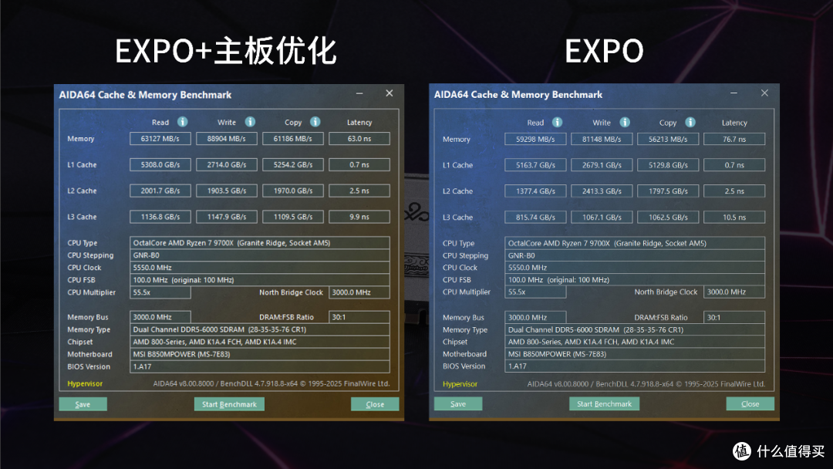833x469 pixels.
Task: Close button at bottom of left window
Action: click(375, 404)
